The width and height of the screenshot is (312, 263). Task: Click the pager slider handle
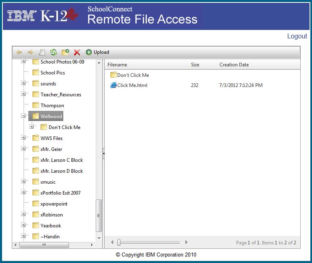(x=119, y=242)
